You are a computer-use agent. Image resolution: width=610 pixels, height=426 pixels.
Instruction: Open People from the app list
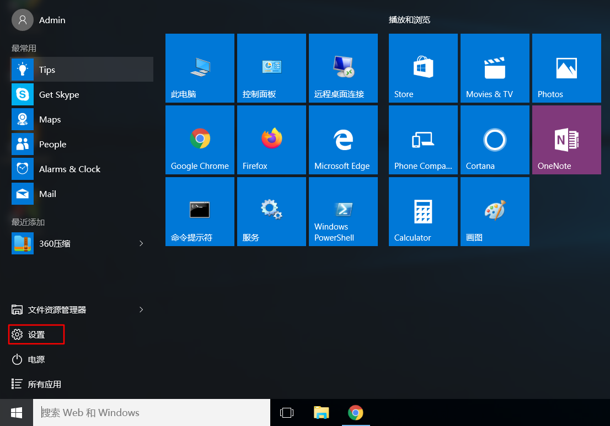pos(82,144)
